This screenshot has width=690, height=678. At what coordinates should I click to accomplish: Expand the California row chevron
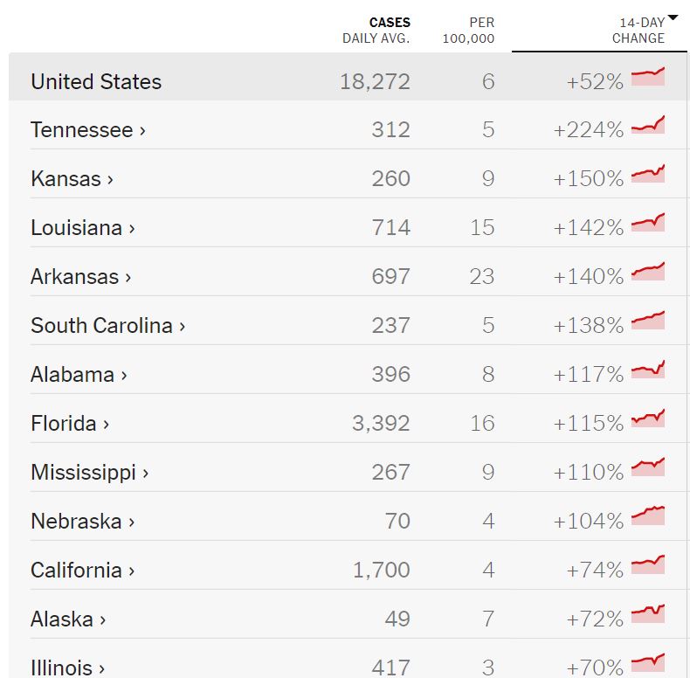tap(132, 571)
